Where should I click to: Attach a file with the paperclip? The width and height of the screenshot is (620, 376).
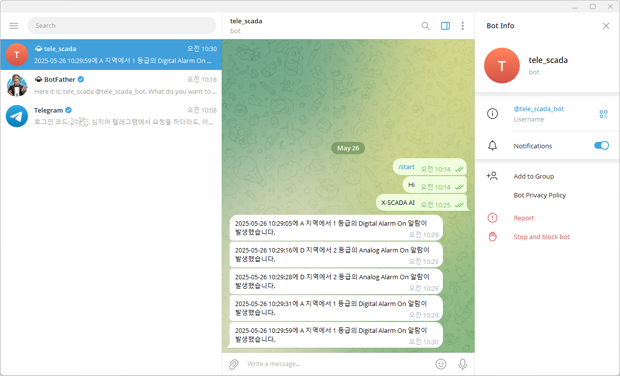point(234,364)
